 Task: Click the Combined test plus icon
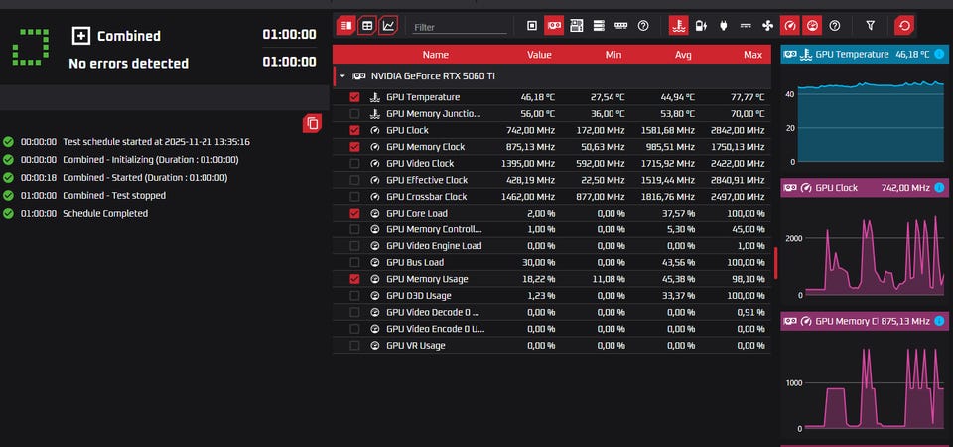(x=80, y=36)
